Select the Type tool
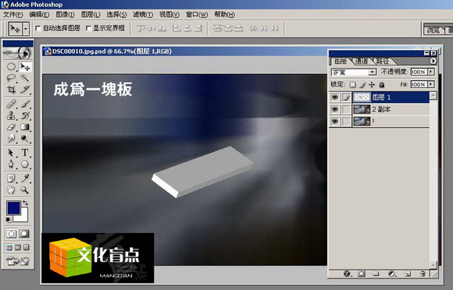 (25, 152)
